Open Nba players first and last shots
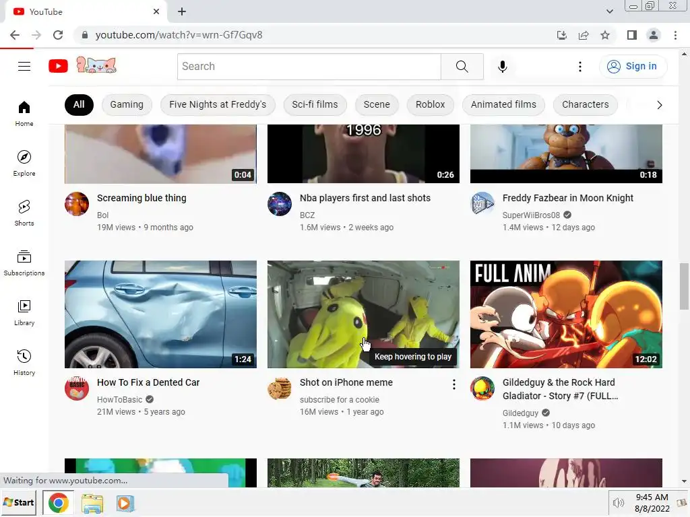Image resolution: width=690 pixels, height=517 pixels. [365, 199]
